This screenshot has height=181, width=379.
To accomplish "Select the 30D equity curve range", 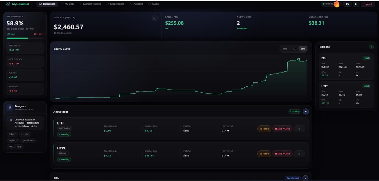I will (x=303, y=49).
